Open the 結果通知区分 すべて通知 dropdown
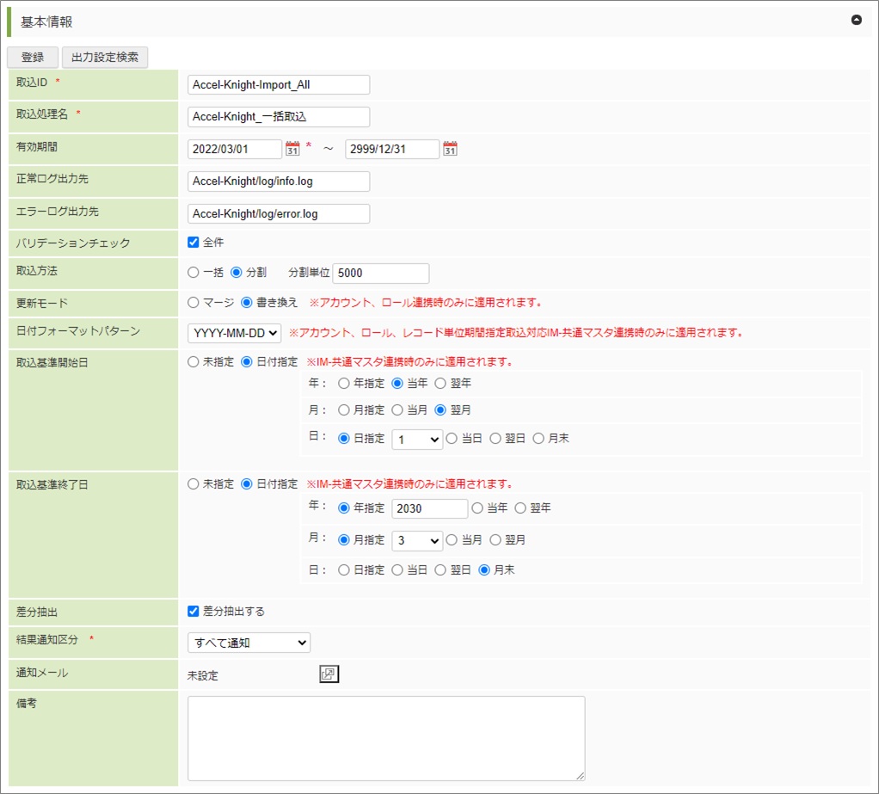Viewport: 879px width, 794px height. pyautogui.click(x=249, y=642)
